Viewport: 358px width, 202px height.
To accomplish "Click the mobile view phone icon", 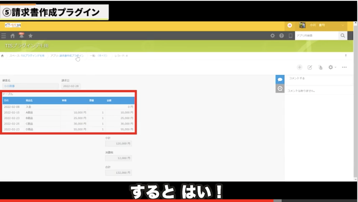I will 290,36.
